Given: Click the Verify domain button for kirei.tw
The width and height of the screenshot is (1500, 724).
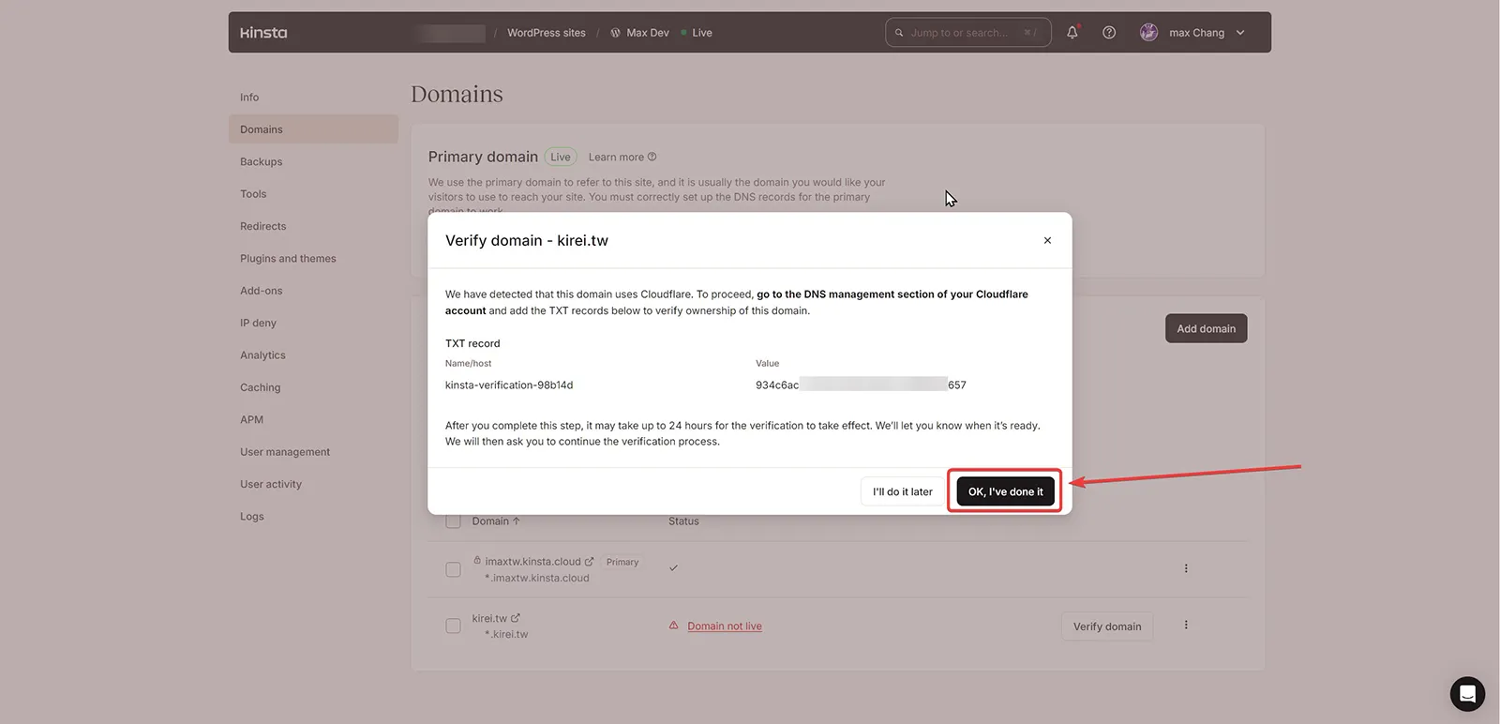Looking at the screenshot, I should pos(1107,626).
